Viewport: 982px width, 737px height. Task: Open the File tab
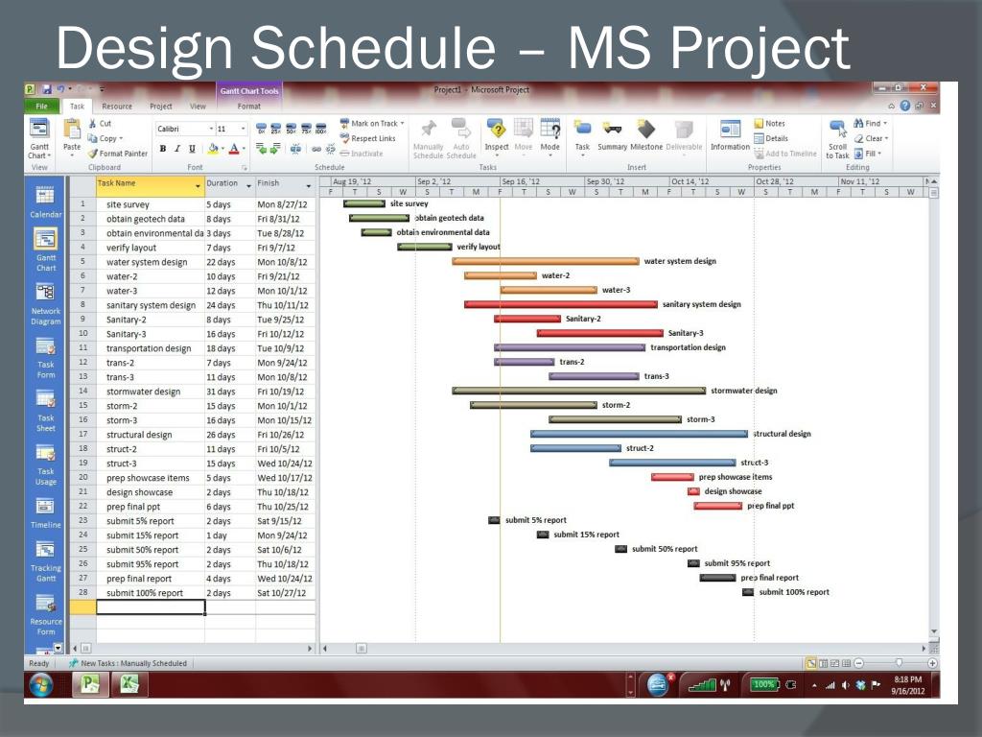(x=41, y=106)
